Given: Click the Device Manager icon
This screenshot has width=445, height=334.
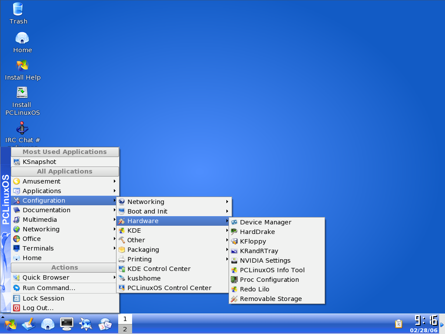Looking at the screenshot, I should pos(234,222).
